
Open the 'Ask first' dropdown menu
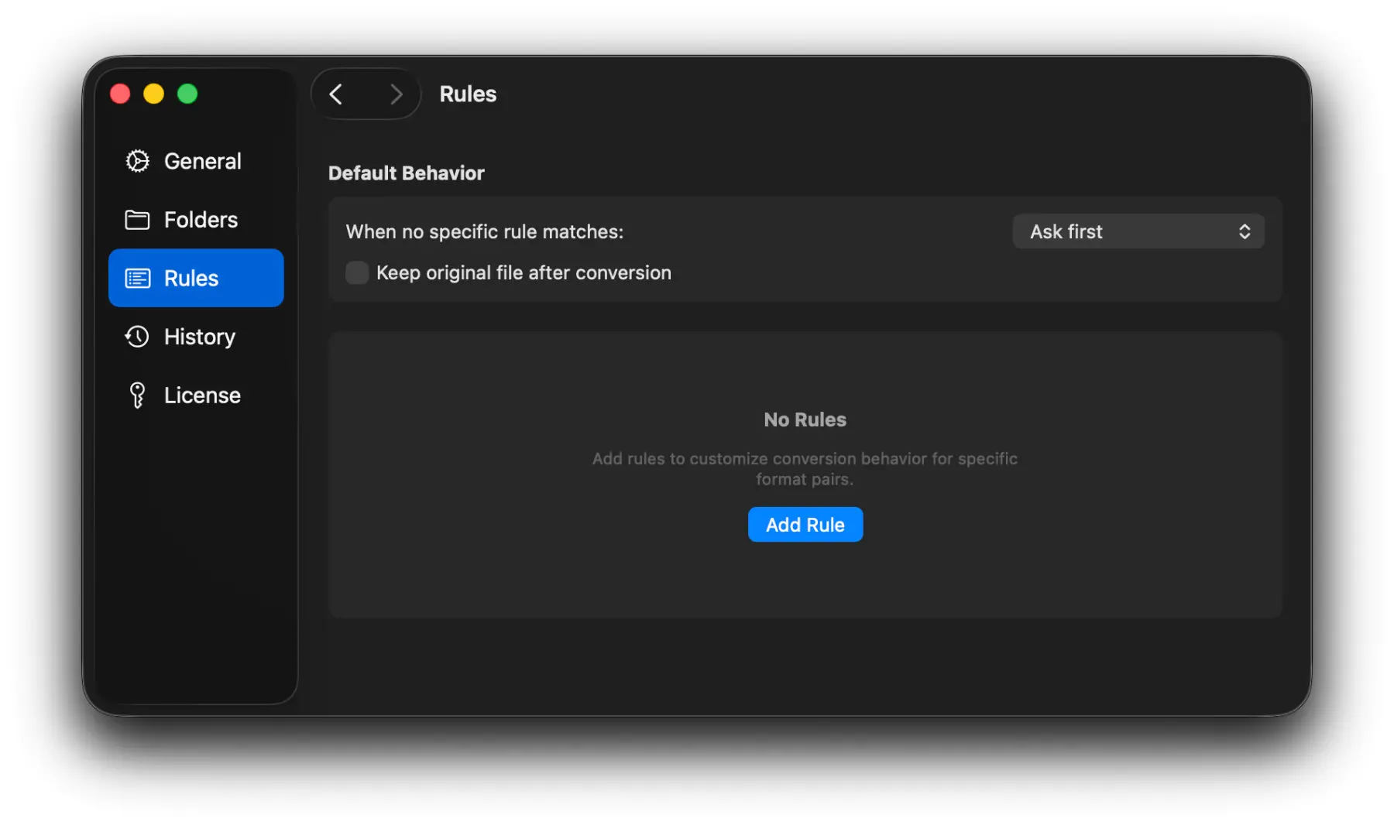pos(1137,231)
